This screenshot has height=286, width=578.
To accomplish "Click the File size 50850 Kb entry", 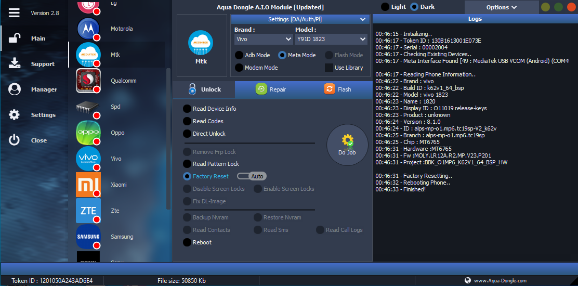I will [181, 281].
